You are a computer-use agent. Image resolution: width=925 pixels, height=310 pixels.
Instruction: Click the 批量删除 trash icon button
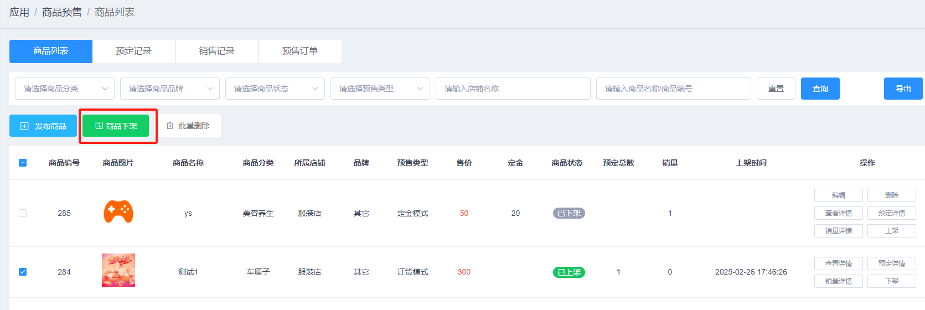[188, 126]
